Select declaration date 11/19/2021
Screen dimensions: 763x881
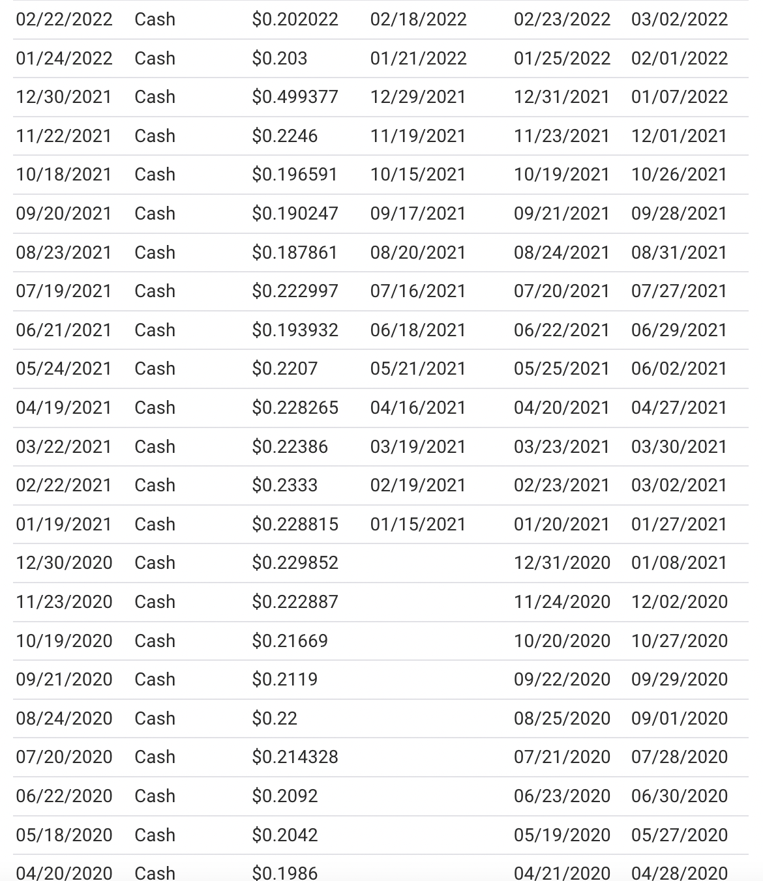(x=418, y=136)
